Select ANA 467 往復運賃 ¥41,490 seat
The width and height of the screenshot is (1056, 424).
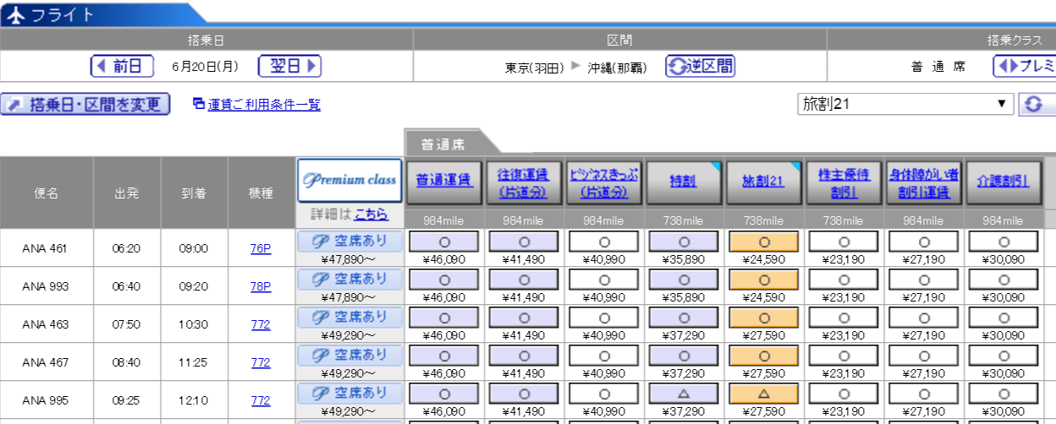[524, 356]
